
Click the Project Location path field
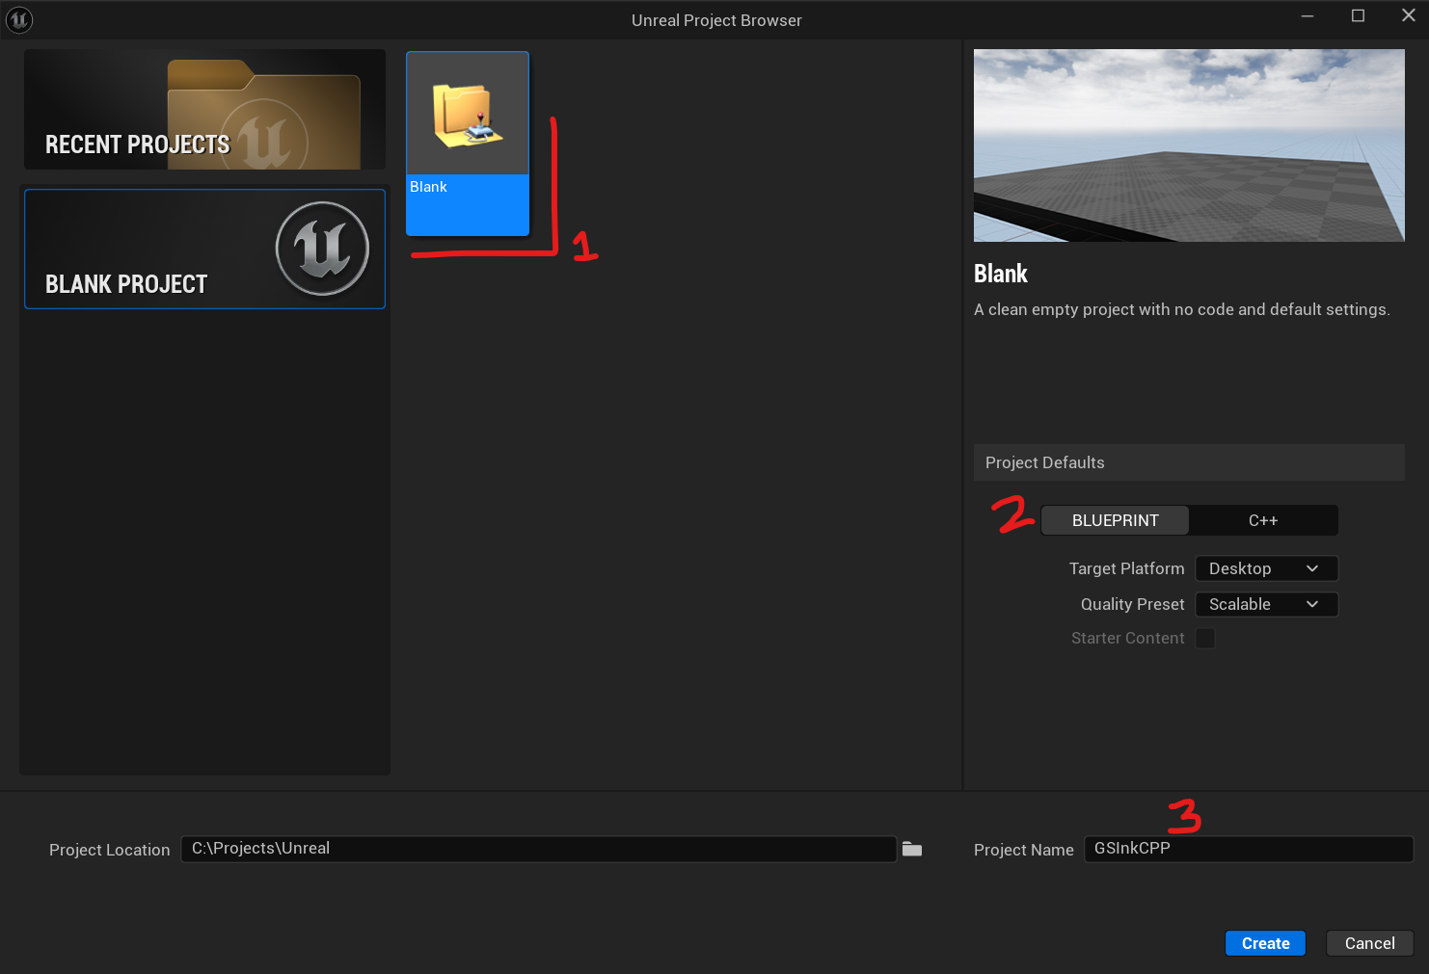pyautogui.click(x=539, y=849)
